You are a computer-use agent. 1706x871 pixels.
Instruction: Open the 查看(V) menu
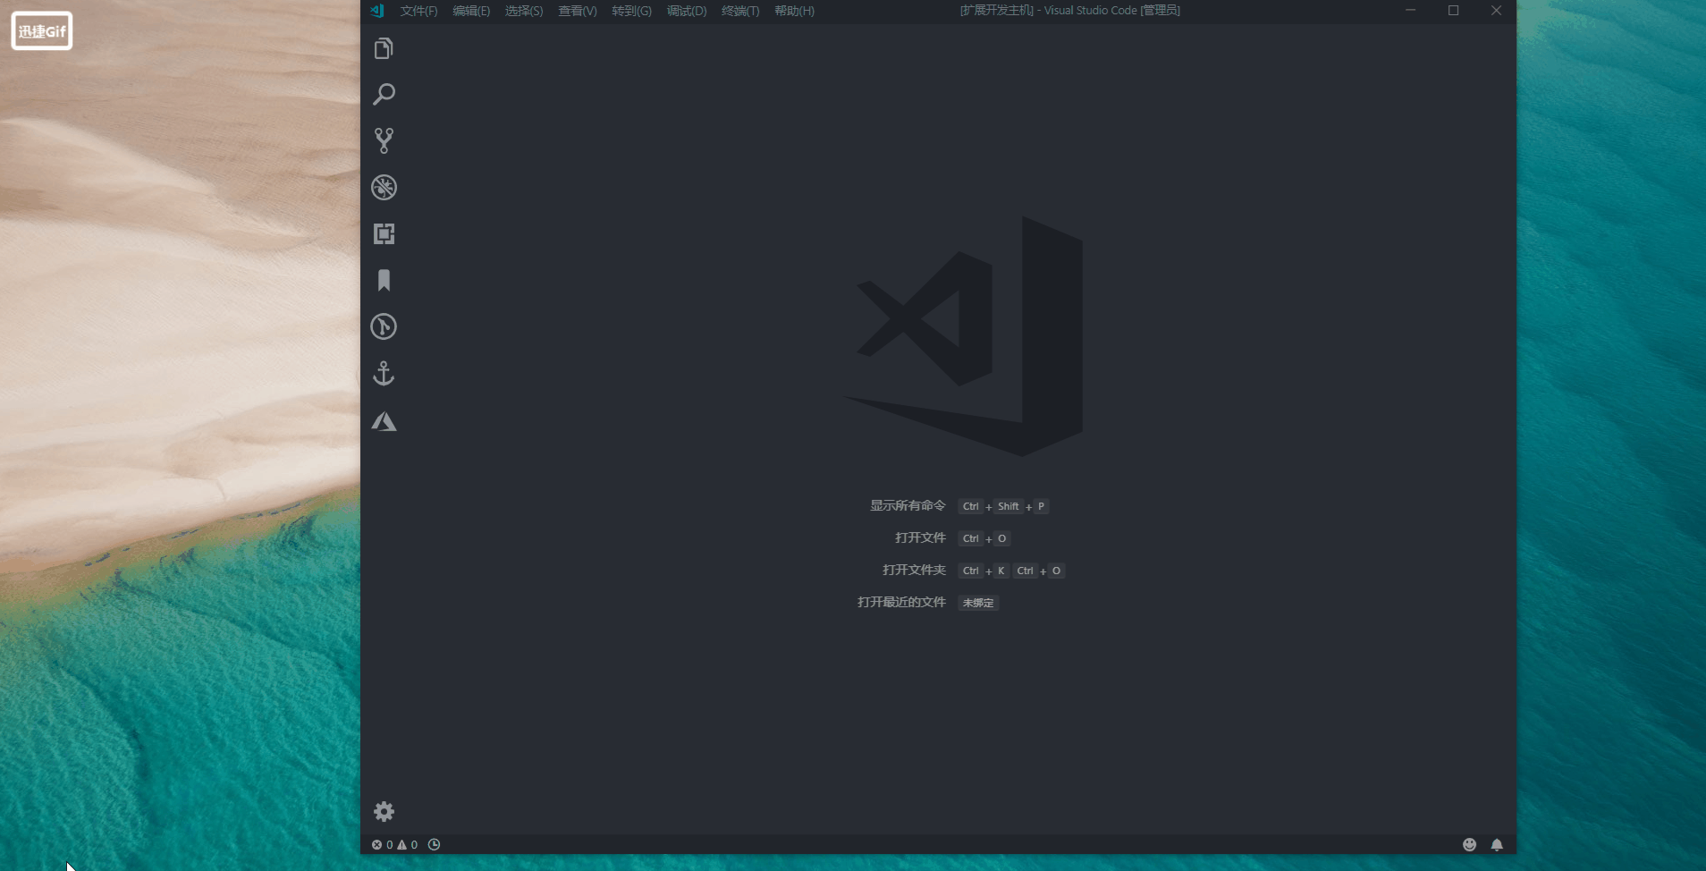point(578,11)
